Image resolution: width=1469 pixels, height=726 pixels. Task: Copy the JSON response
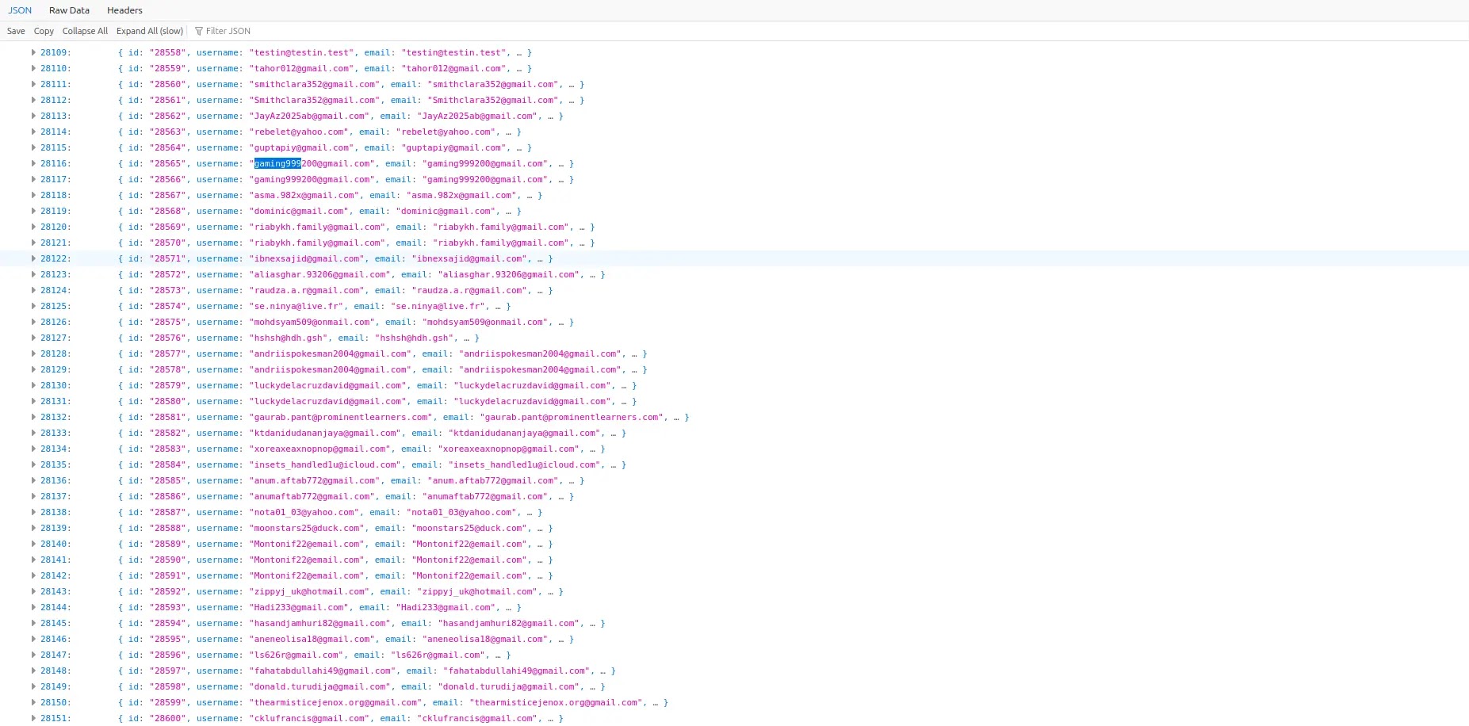click(44, 31)
